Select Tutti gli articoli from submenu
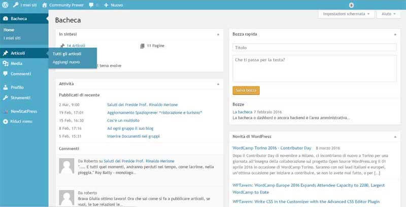The height and width of the screenshot is (207, 406). 67,54
